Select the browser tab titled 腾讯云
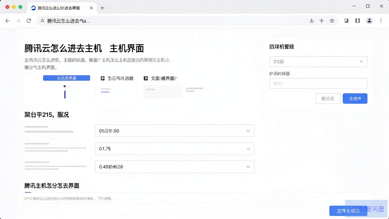 62,8
